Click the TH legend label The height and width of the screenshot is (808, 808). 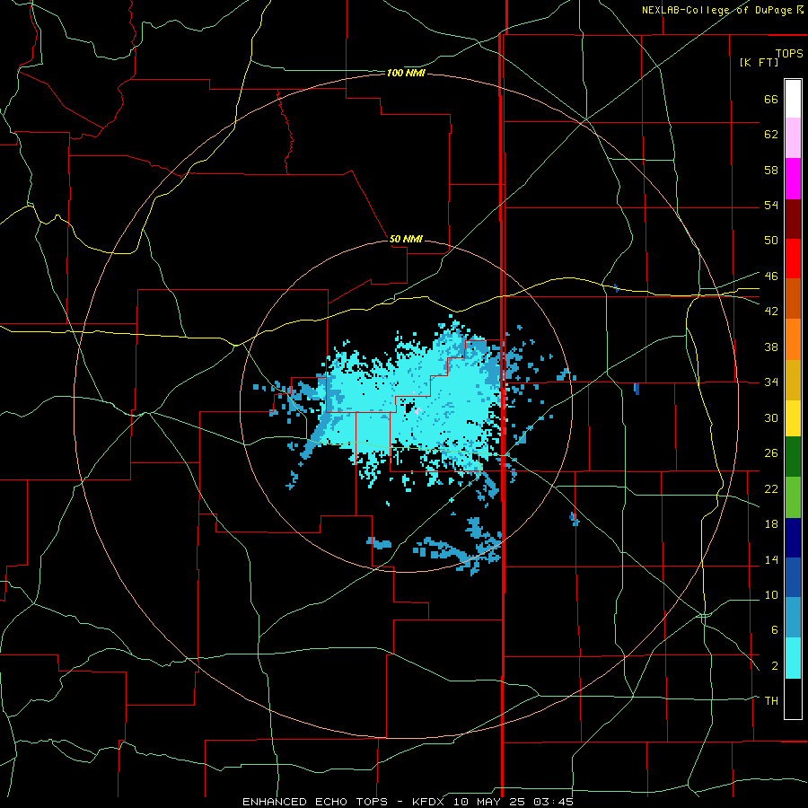coord(771,701)
